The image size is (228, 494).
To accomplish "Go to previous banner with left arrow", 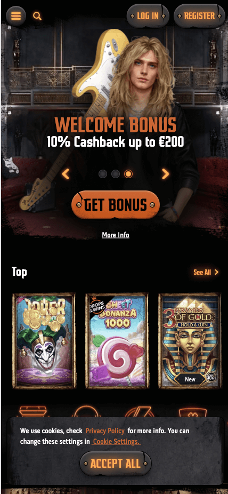I will click(66, 173).
